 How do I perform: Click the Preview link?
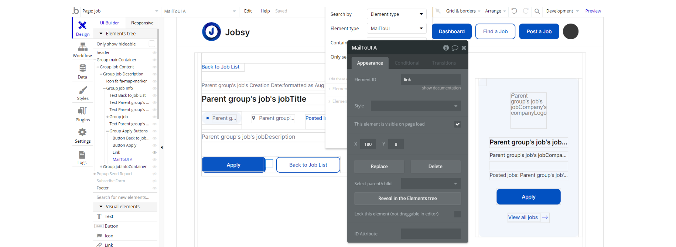point(593,11)
